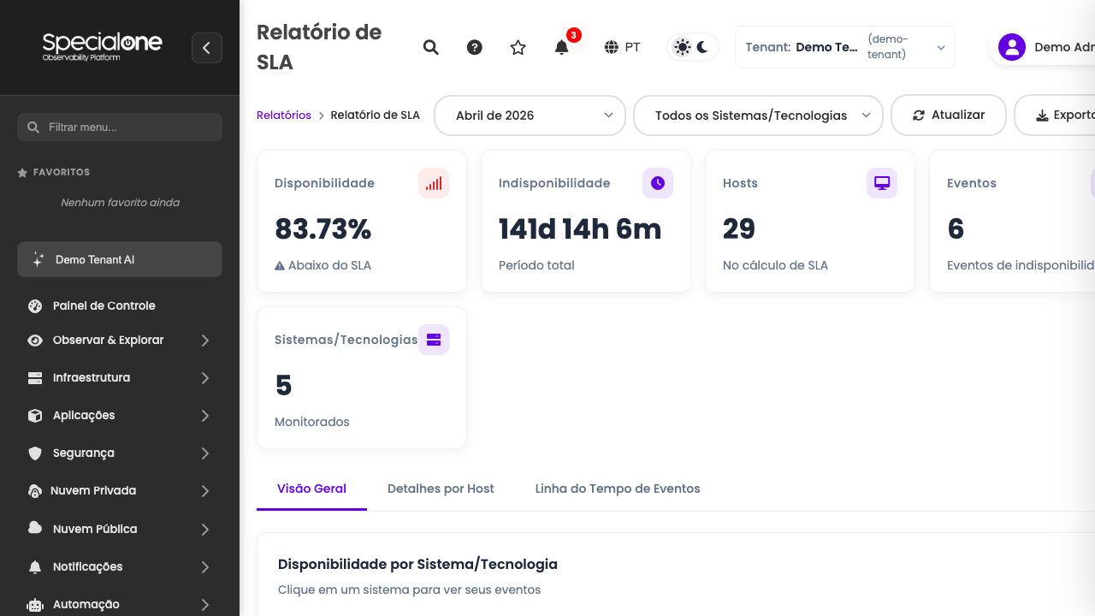Expand Notificações menu chevron

pyautogui.click(x=205, y=567)
